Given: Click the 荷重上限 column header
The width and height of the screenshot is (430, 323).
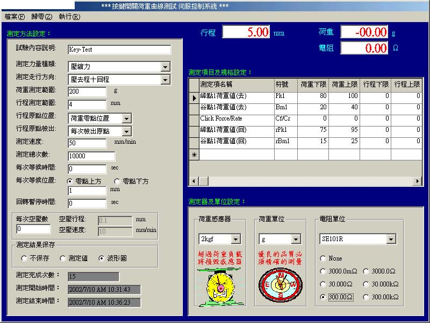Looking at the screenshot, I should pyautogui.click(x=344, y=85).
